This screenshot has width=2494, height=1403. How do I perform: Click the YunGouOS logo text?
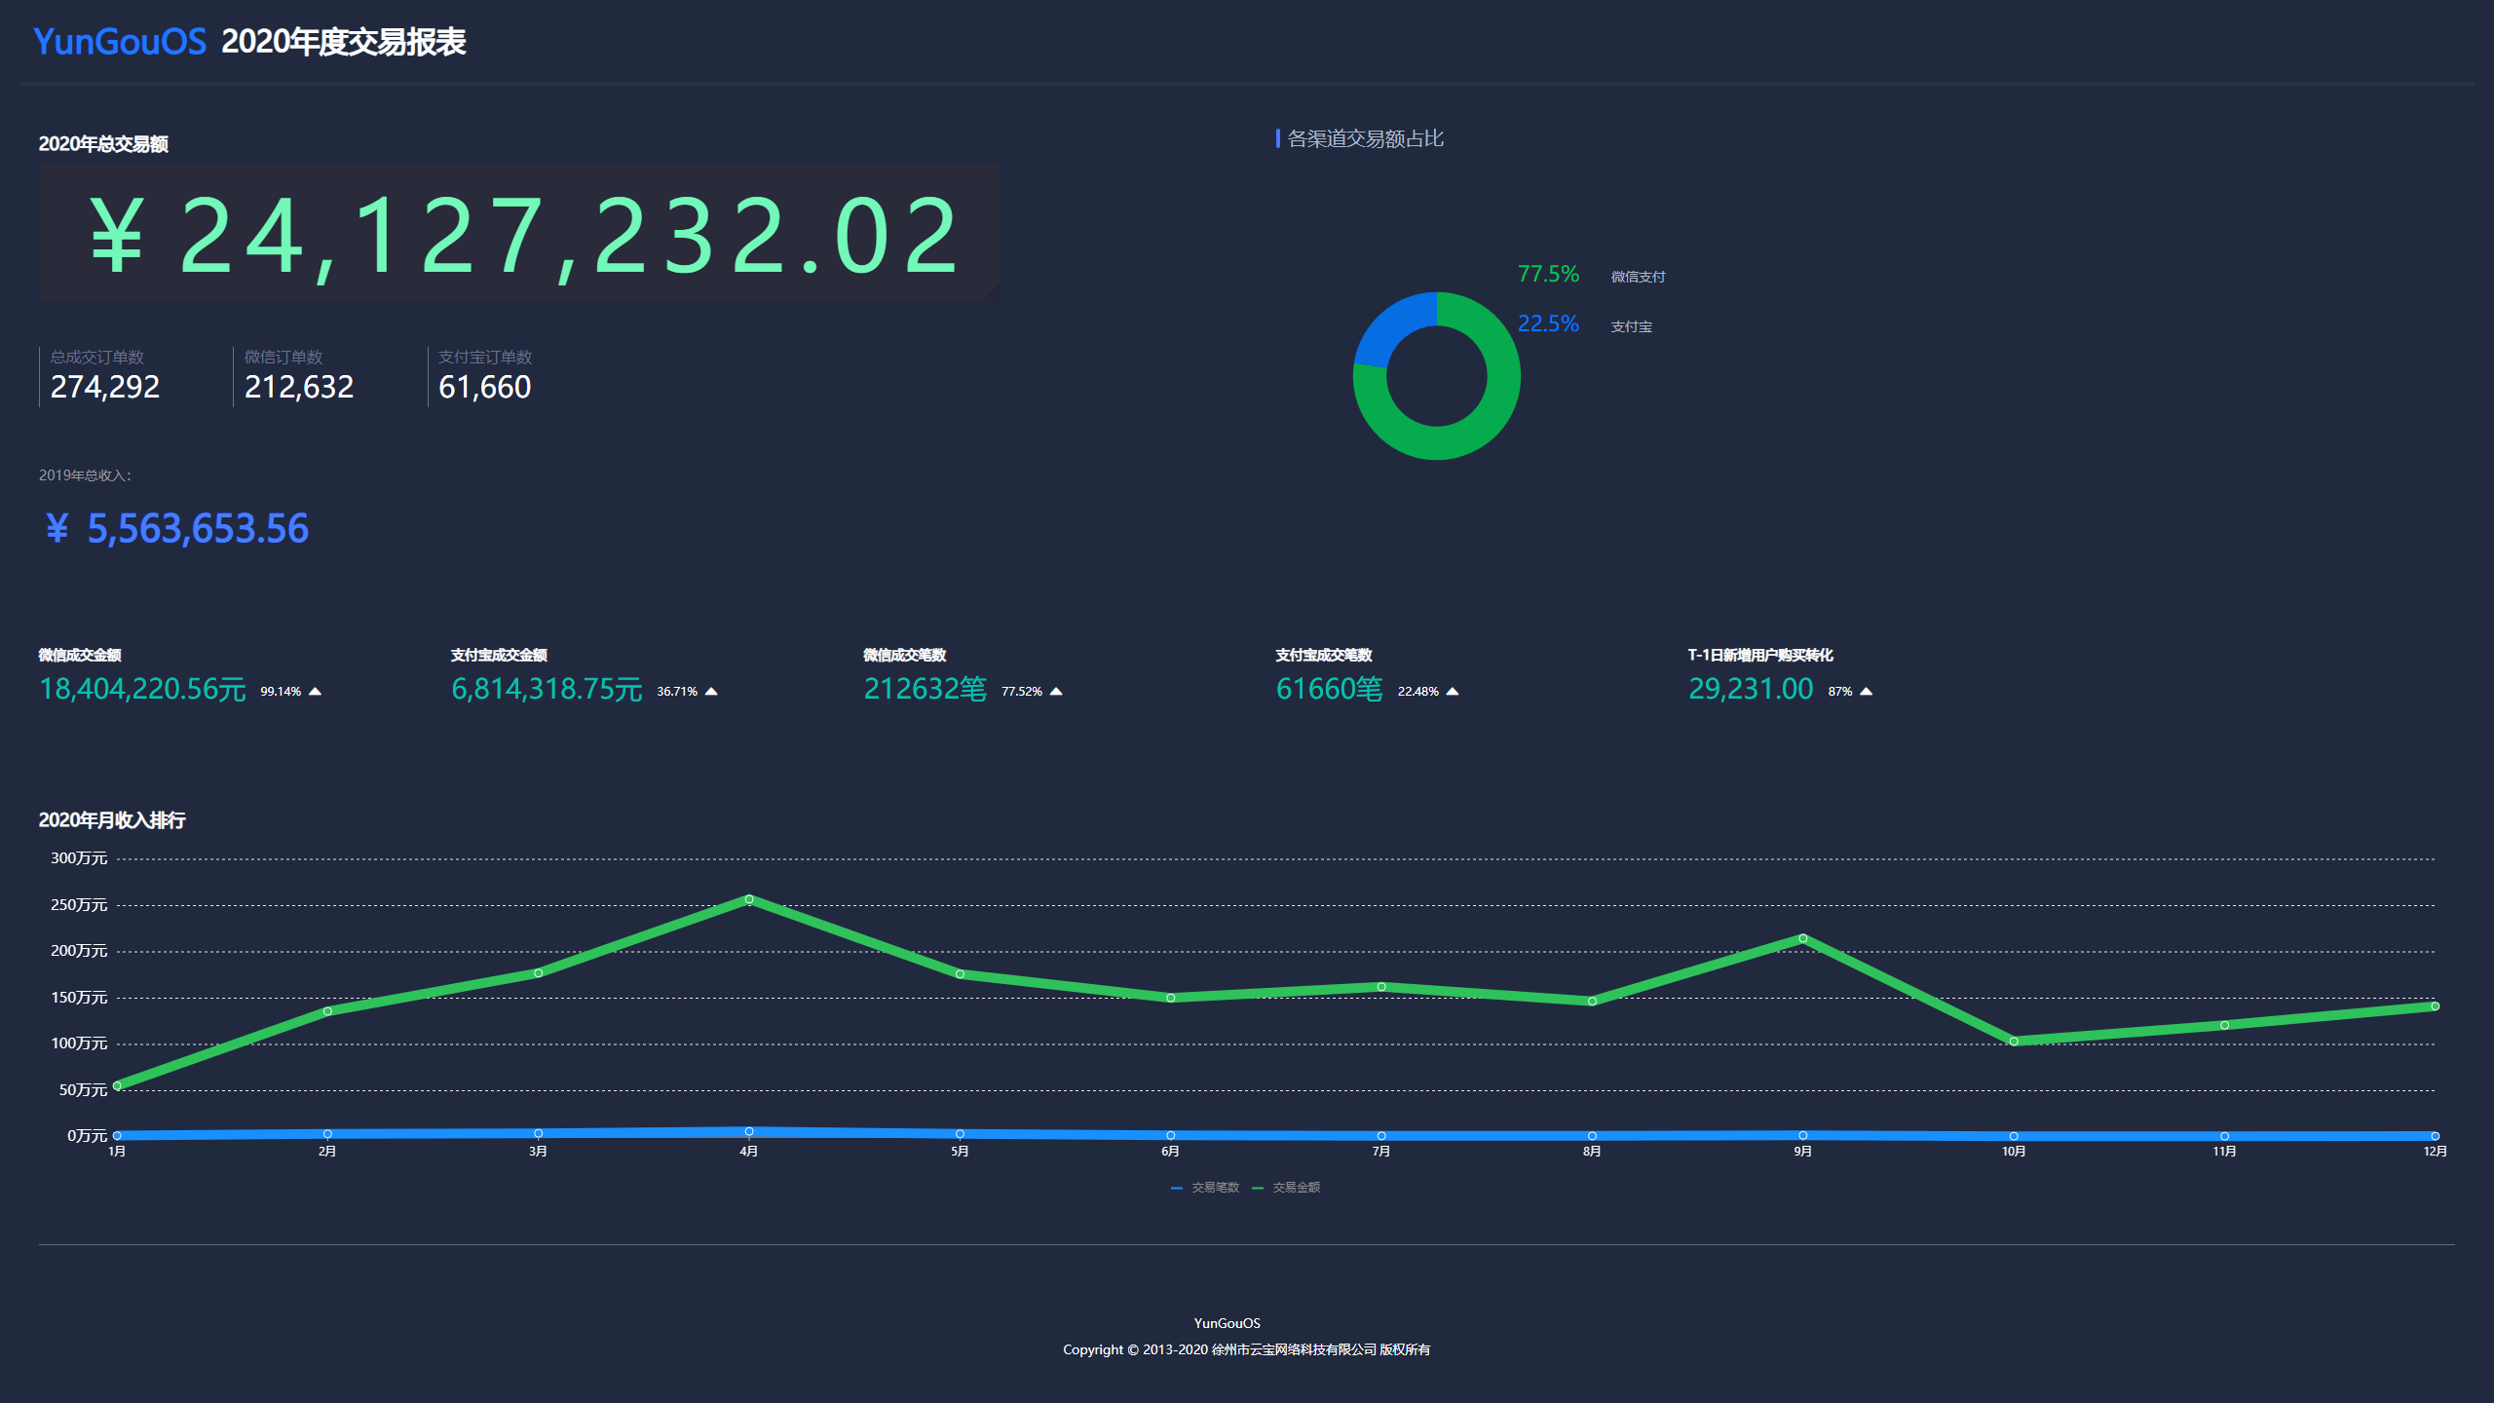[120, 42]
